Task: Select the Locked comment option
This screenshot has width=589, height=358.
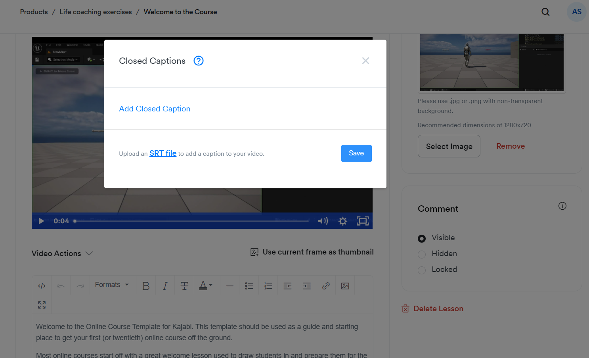Action: (x=422, y=270)
